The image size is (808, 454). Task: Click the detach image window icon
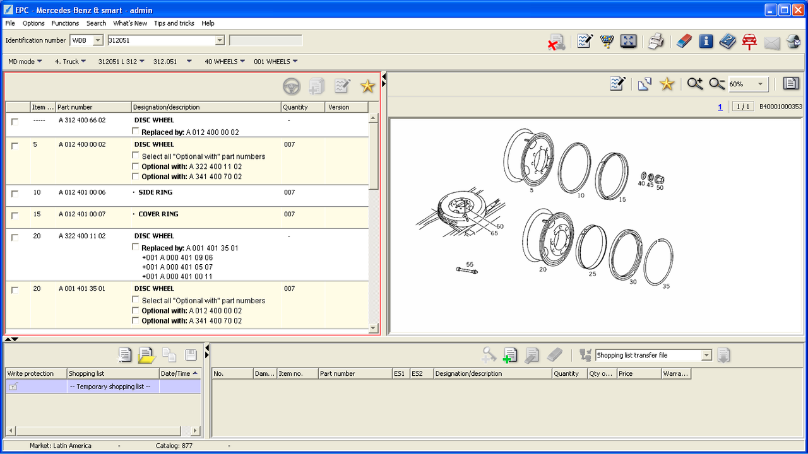pos(645,84)
